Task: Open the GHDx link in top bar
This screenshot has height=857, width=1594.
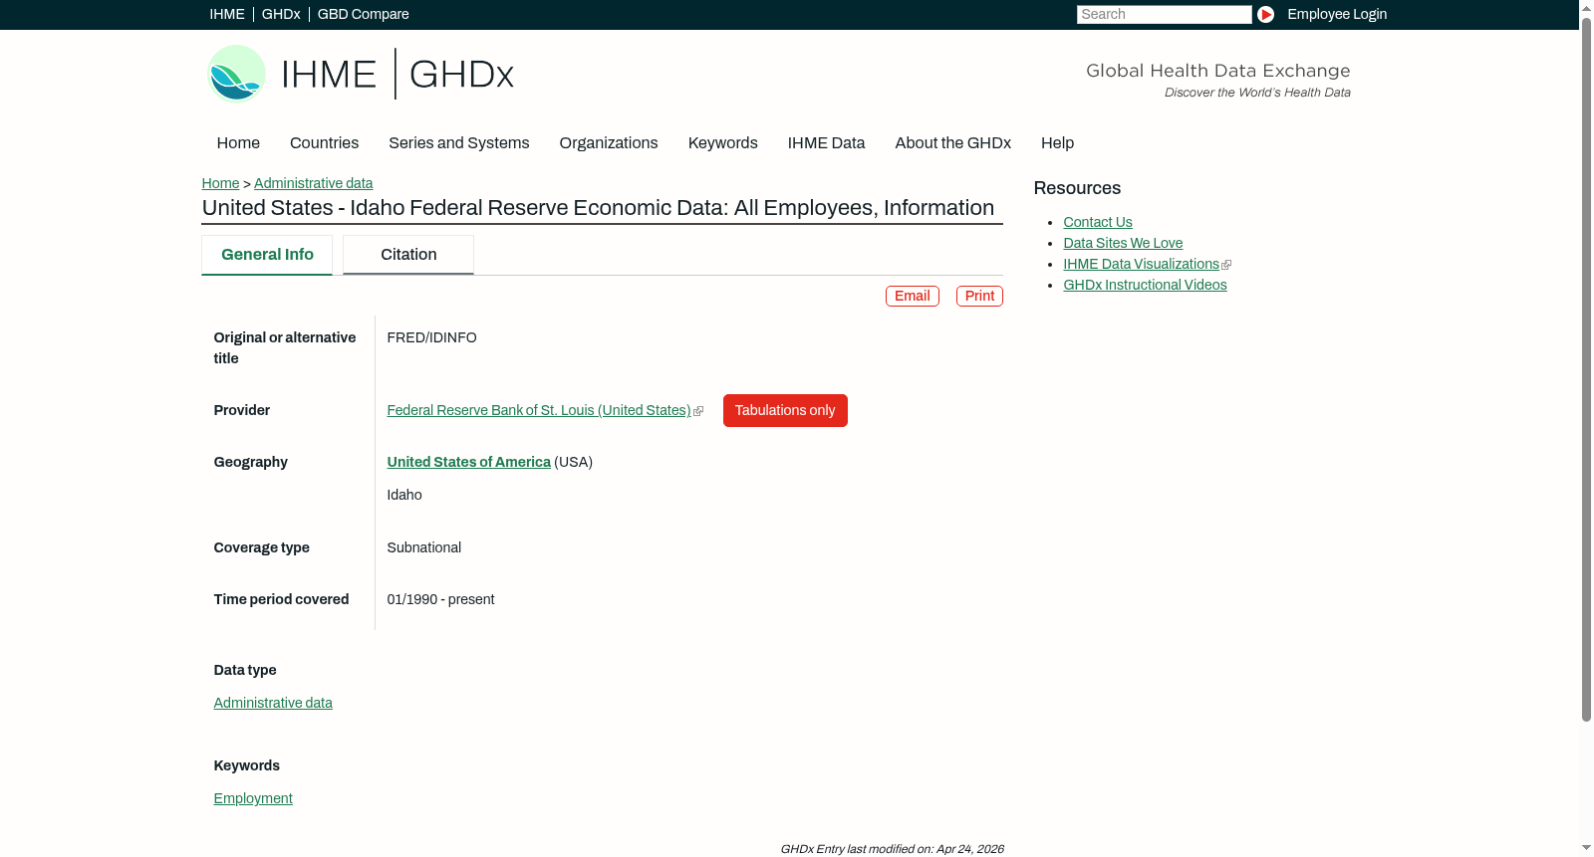Action: click(x=281, y=14)
